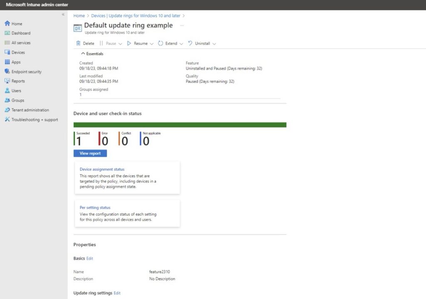The width and height of the screenshot is (426, 299).
Task: Click the green check-in status bar
Action: tap(180, 125)
